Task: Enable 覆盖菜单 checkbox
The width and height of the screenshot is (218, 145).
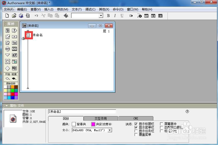Action: (136, 135)
